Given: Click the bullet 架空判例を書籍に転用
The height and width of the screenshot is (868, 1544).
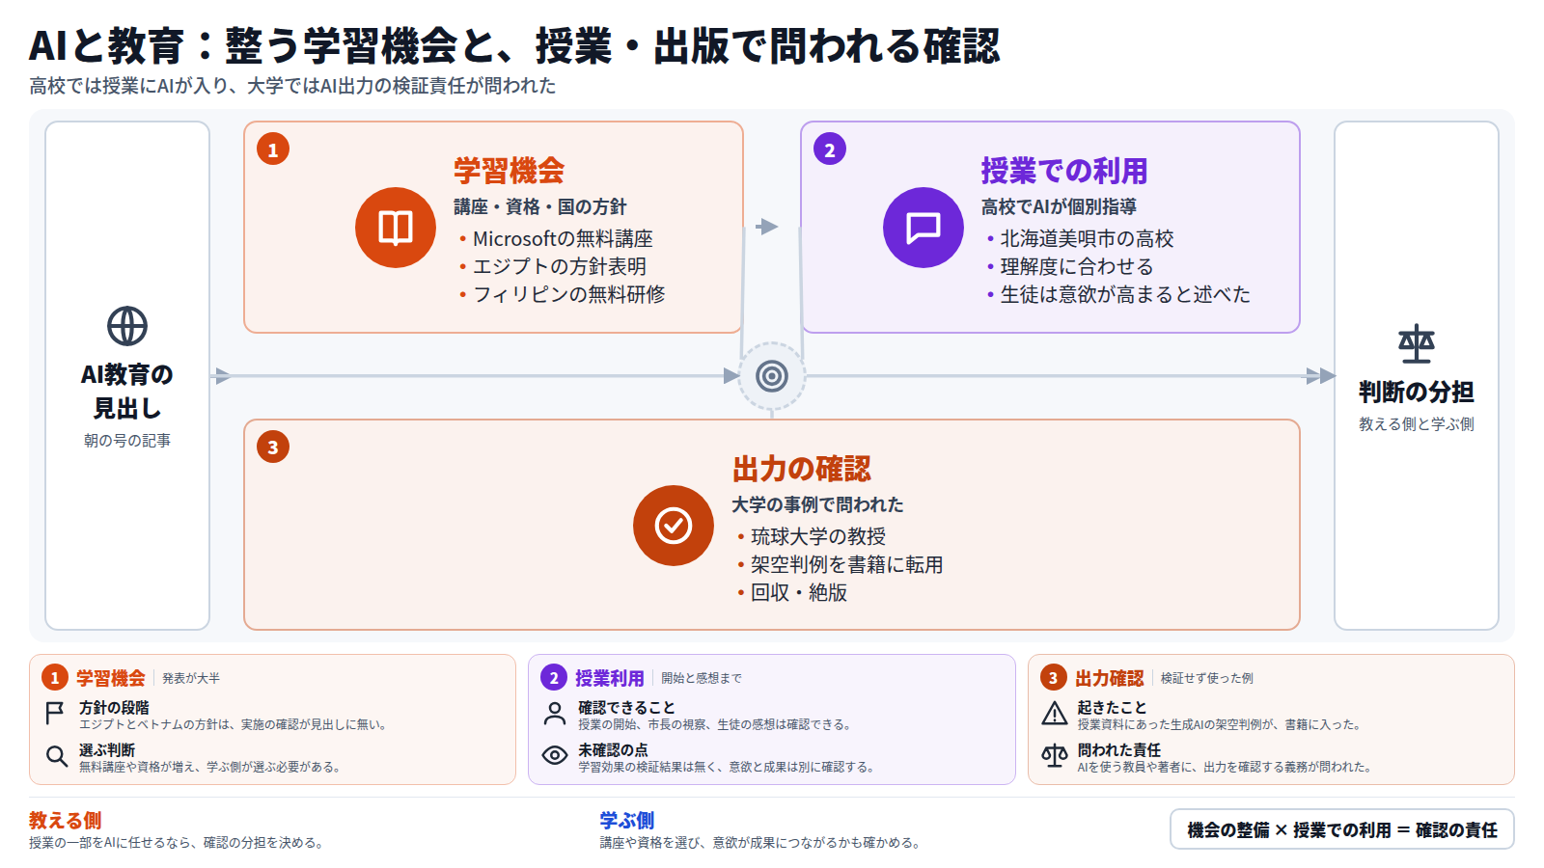Looking at the screenshot, I should (847, 564).
